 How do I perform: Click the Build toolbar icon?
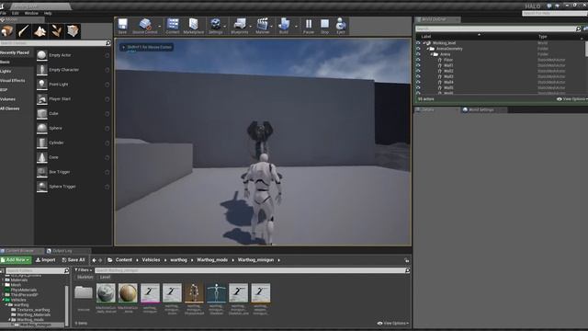284,27
